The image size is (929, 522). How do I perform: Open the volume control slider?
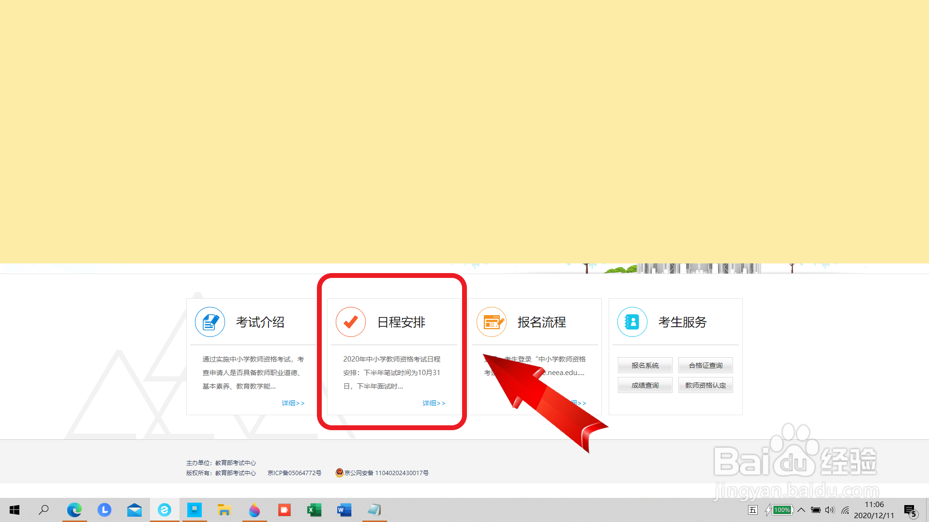pos(830,510)
